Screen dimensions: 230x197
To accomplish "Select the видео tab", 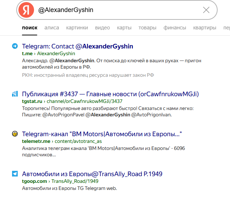I will click(102, 28).
